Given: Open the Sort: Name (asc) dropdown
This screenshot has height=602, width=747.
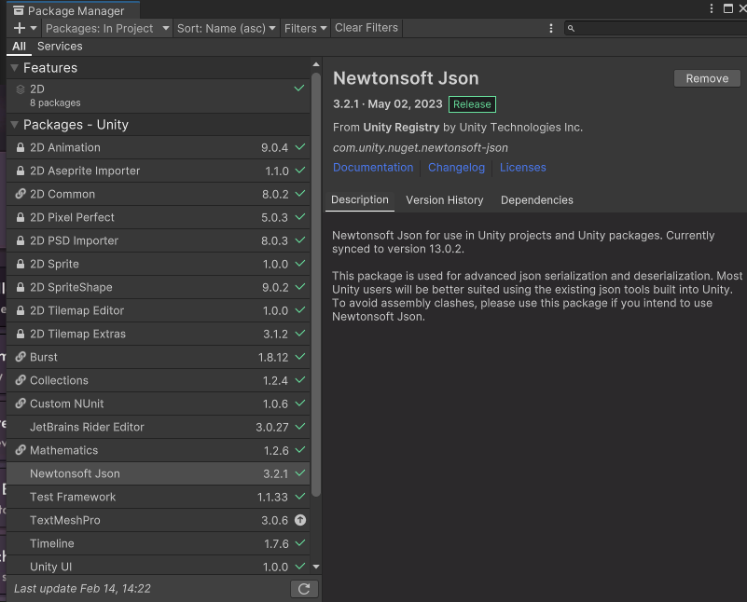Looking at the screenshot, I should click(227, 28).
